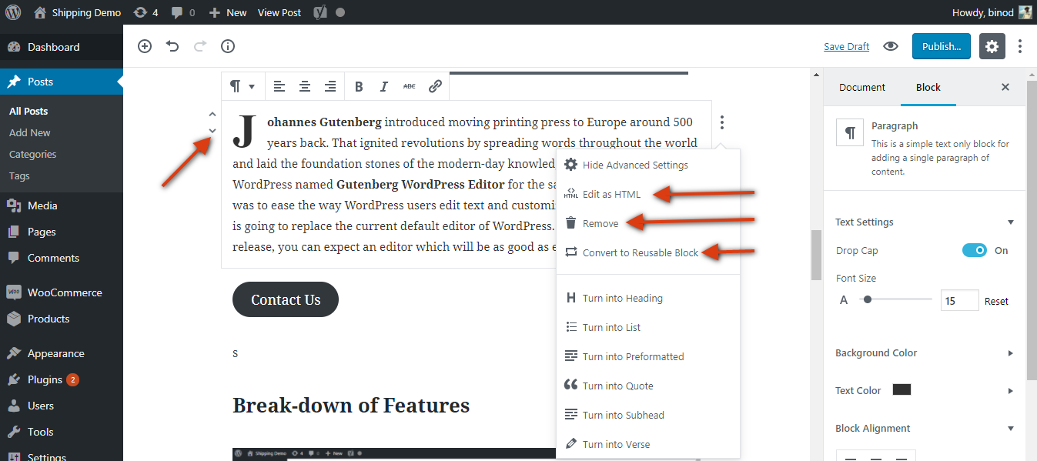Click the Save Draft link
This screenshot has width=1037, height=461.
[846, 46]
